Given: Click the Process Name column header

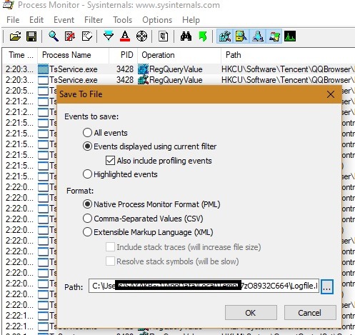Looking at the screenshot, I should pyautogui.click(x=73, y=55).
